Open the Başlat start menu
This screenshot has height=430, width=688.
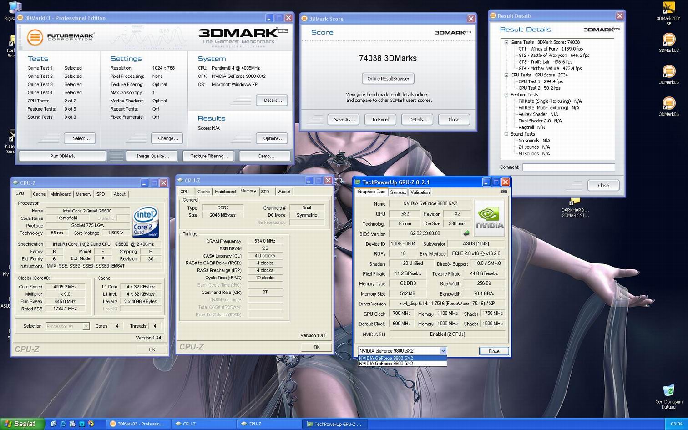point(22,424)
